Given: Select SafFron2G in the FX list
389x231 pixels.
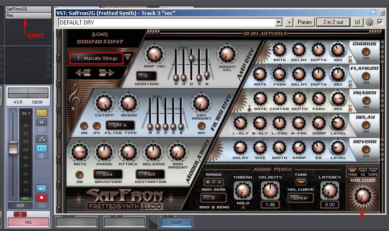Looking at the screenshot, I should pyautogui.click(x=28, y=9).
